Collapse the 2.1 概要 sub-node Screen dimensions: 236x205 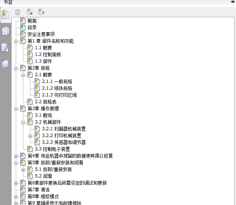(x=23, y=75)
